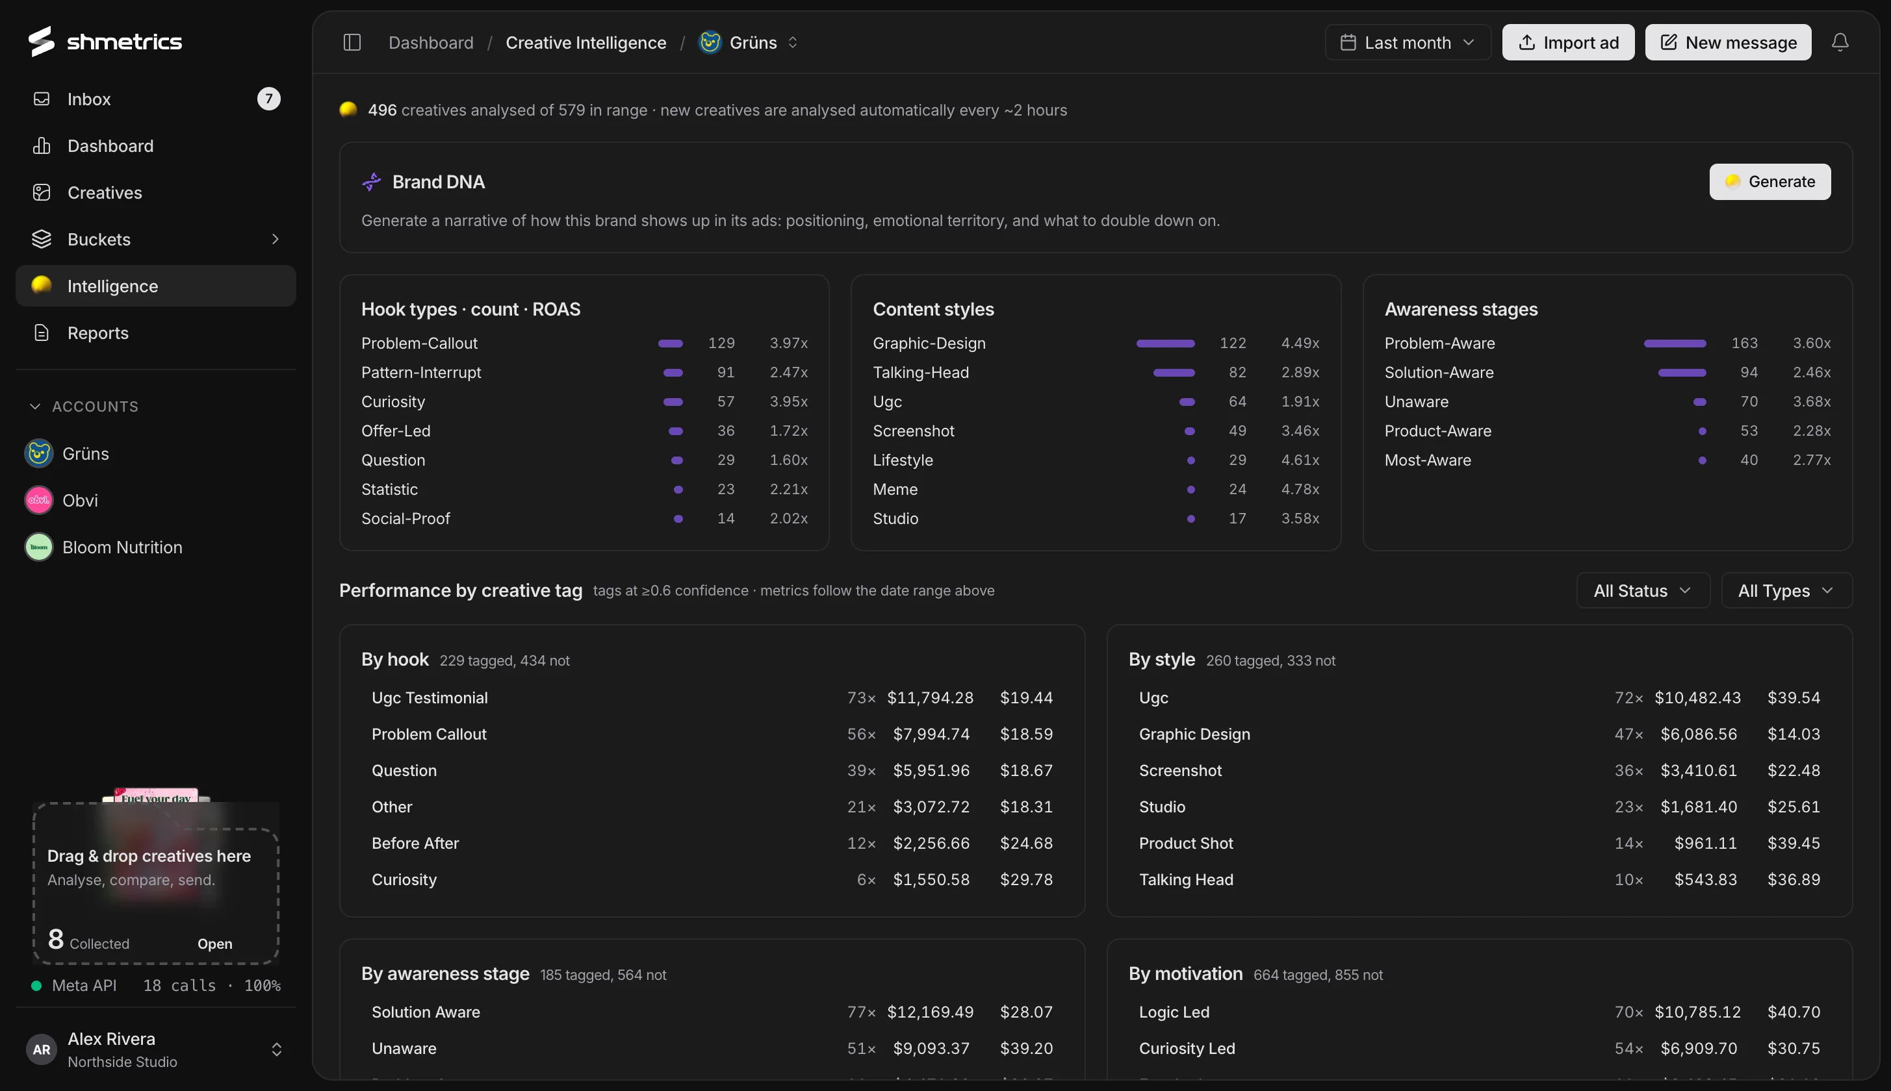Click the Ugc Testimonial row
The height and width of the screenshot is (1091, 1891).
[x=712, y=697]
